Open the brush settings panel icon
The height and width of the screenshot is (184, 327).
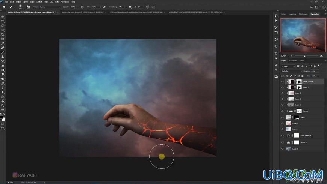point(28,7)
